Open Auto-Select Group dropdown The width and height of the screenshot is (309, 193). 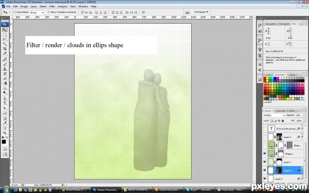click(37, 12)
